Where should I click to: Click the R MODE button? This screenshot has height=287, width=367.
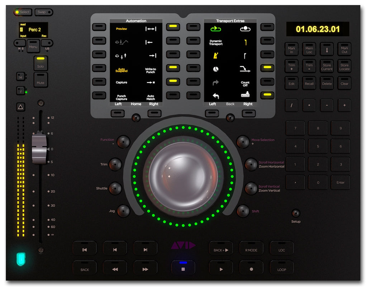tap(251, 248)
